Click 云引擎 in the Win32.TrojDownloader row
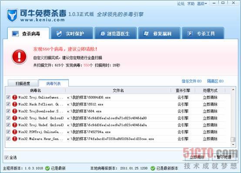This screenshot has height=173, width=241. click(x=183, y=111)
